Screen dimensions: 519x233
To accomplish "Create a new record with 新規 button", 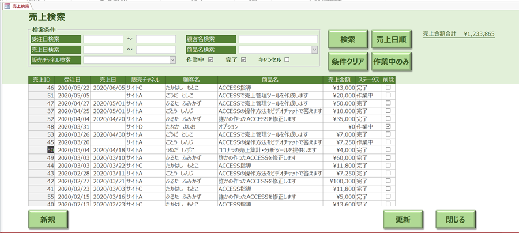I will pyautogui.click(x=48, y=219).
